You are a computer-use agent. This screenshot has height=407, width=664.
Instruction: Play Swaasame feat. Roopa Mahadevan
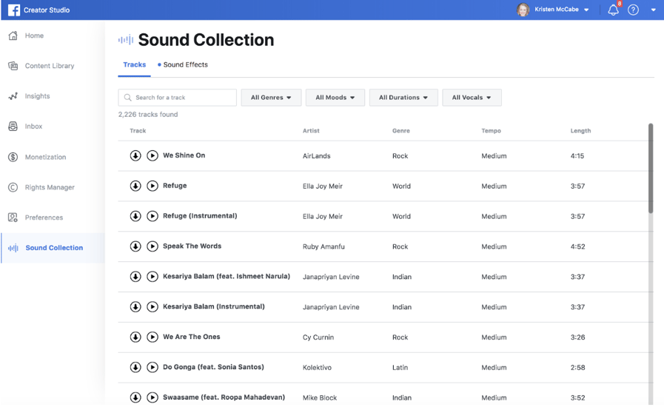pos(152,397)
